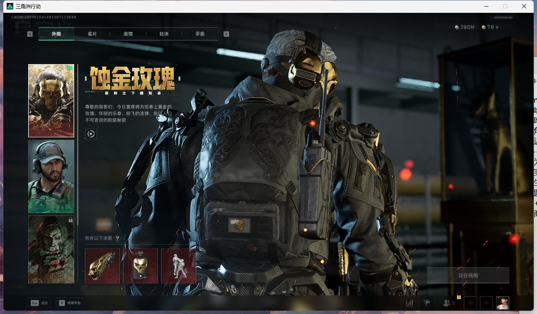
Task: Switch to the 表情 tab
Action: (x=128, y=34)
